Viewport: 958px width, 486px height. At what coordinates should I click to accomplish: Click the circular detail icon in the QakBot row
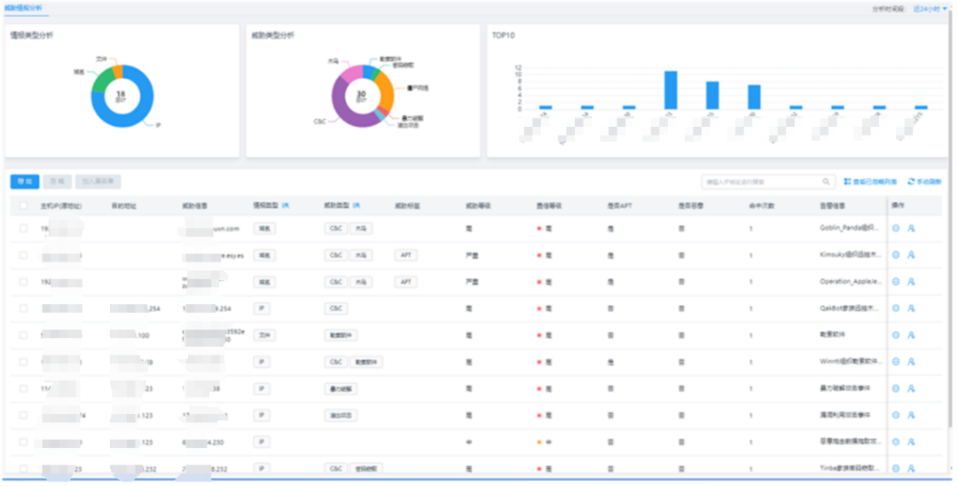(x=896, y=308)
